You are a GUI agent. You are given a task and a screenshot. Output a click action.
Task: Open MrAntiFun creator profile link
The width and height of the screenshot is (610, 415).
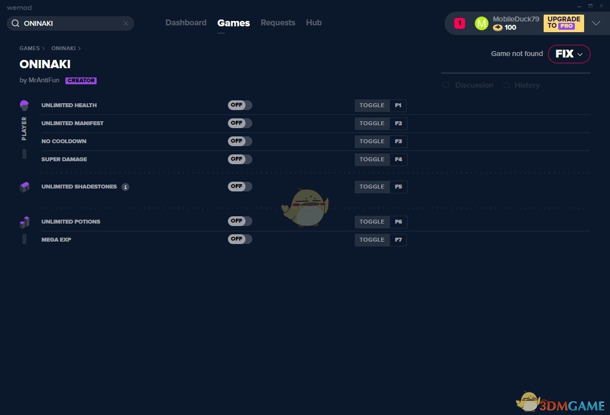tap(44, 80)
